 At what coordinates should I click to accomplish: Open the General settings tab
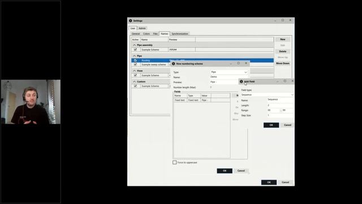136,34
